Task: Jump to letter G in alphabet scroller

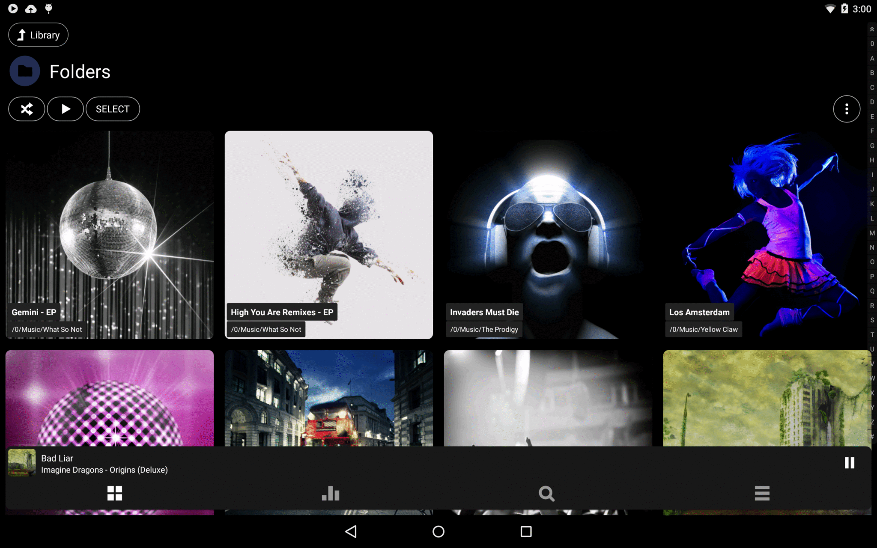Action: click(872, 146)
